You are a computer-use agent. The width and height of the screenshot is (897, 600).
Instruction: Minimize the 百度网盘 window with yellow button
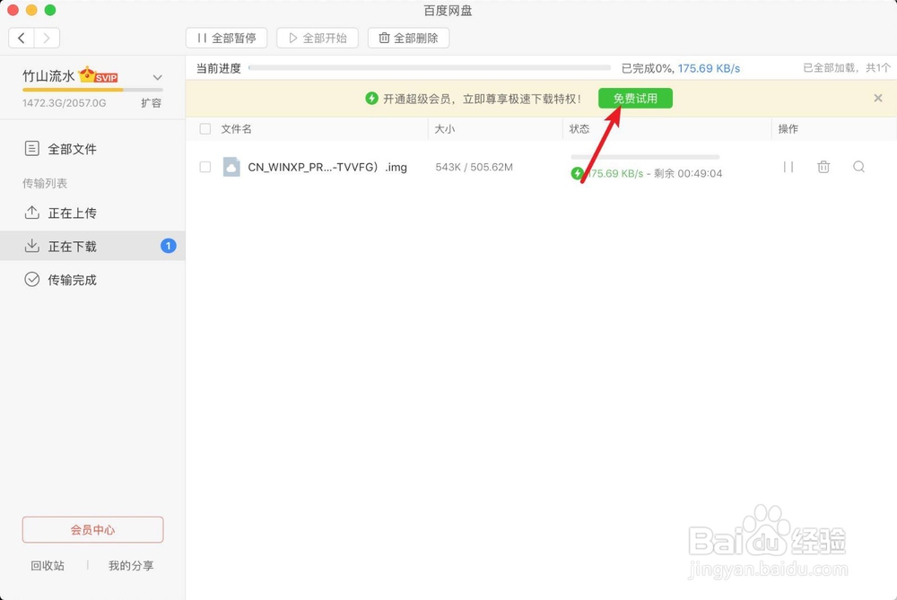click(31, 10)
